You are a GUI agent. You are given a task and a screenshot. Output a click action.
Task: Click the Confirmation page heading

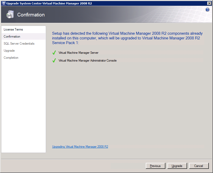click(x=31, y=15)
